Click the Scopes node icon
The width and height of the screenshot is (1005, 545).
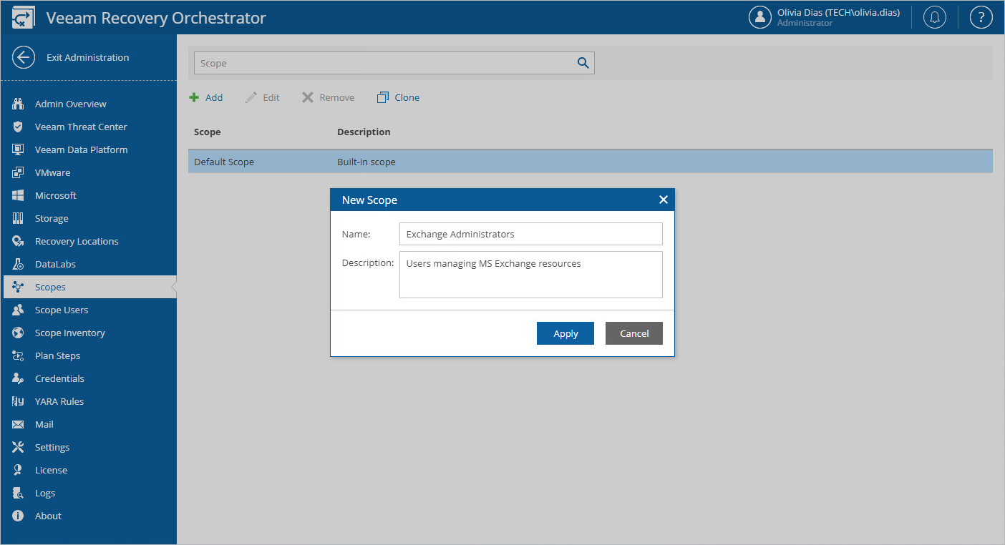(x=19, y=287)
